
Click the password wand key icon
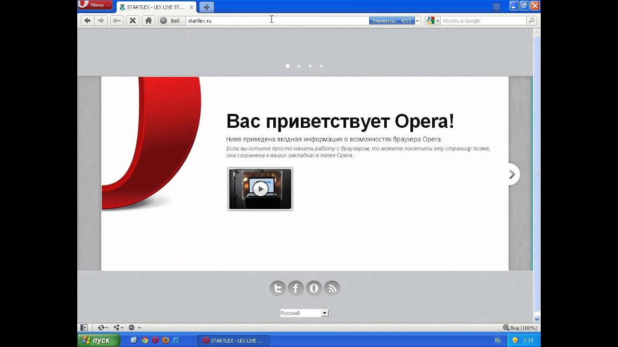[116, 21]
